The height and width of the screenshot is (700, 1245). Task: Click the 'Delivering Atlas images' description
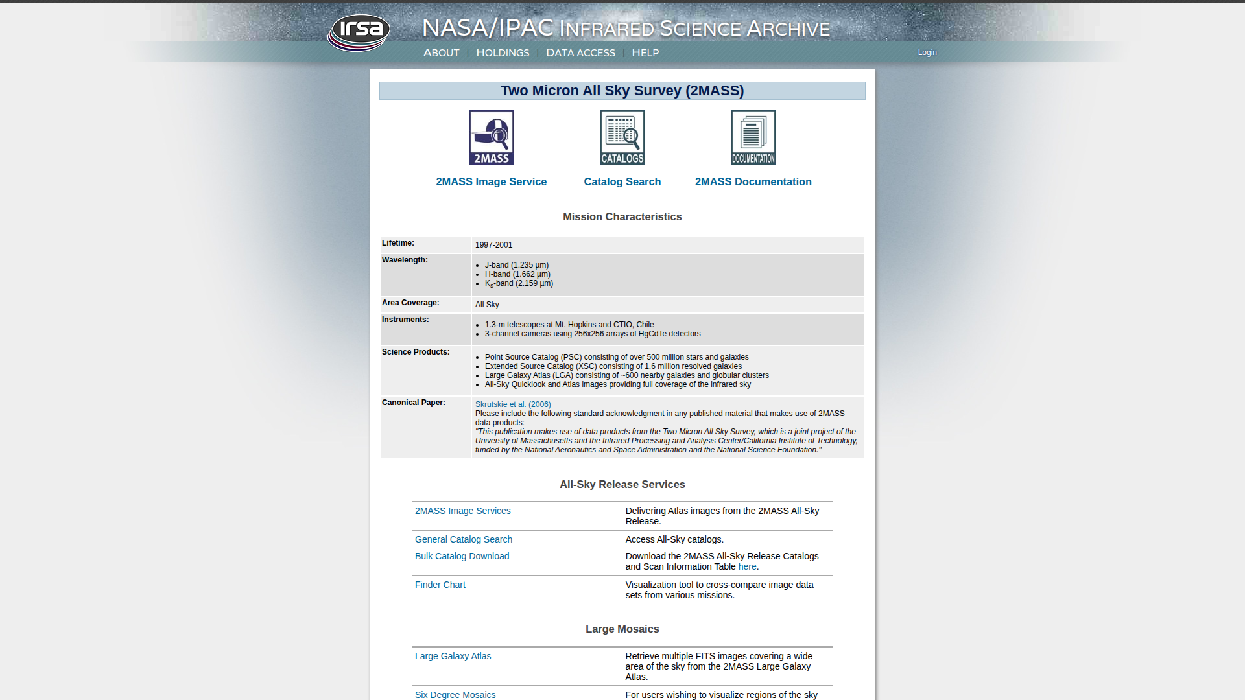722,516
